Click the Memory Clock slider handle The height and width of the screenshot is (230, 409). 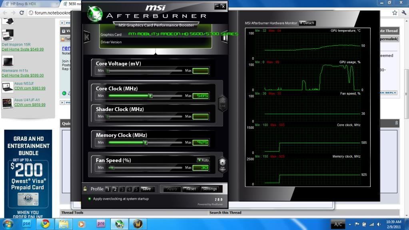[x=145, y=142]
